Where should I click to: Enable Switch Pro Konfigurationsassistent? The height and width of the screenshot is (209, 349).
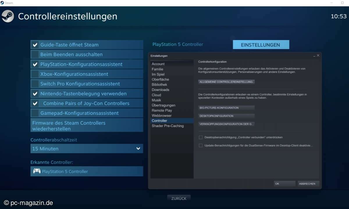pos(35,84)
